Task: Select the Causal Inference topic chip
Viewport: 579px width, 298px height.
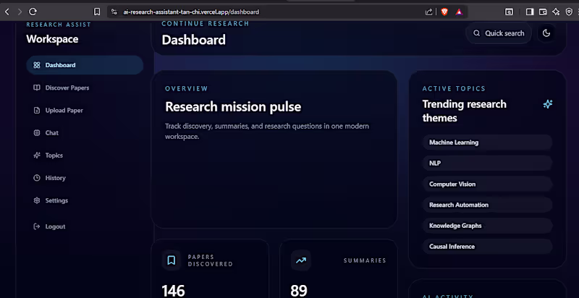Action: point(487,247)
